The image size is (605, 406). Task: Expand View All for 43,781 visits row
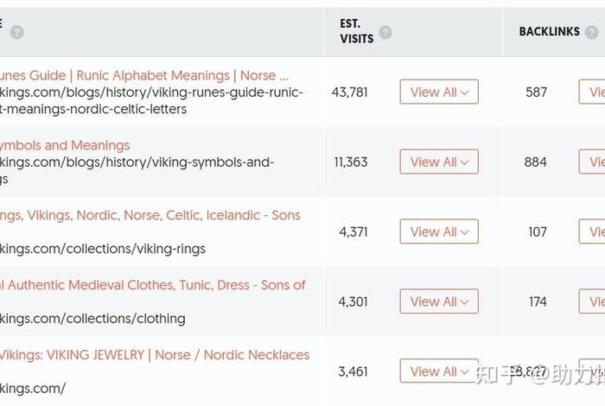pos(439,92)
